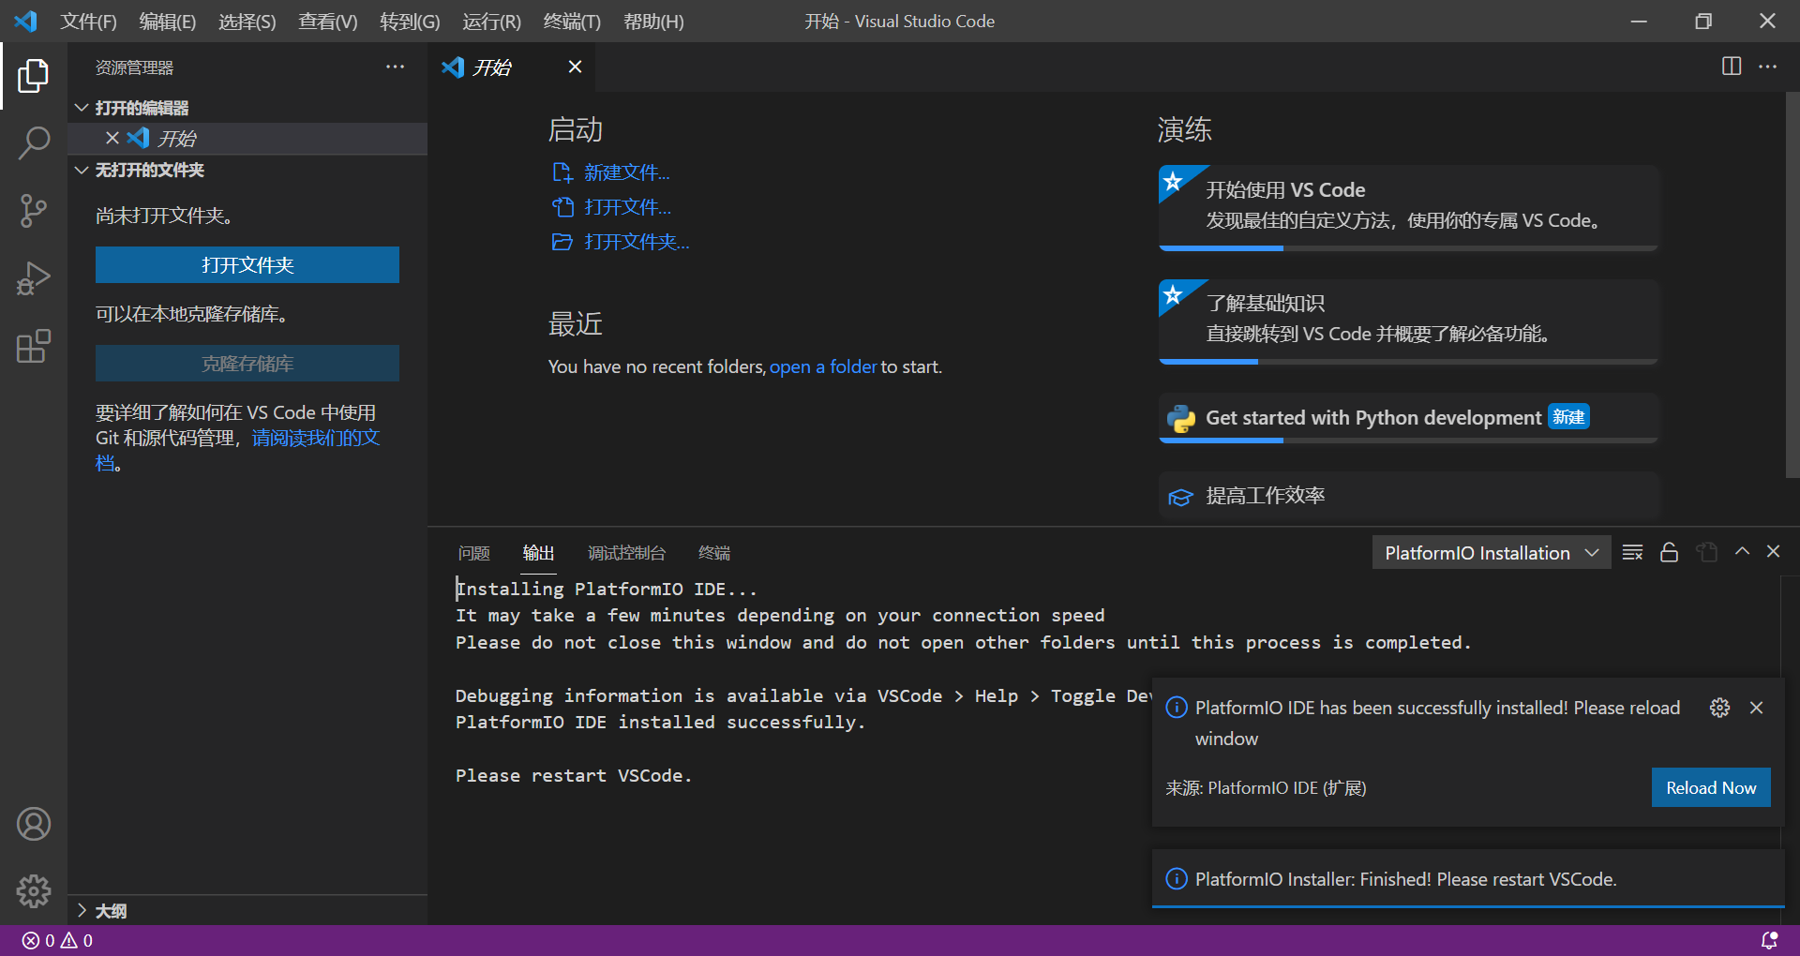The image size is (1800, 956).
Task: Open editor more actions ellipsis menu
Action: (1767, 67)
